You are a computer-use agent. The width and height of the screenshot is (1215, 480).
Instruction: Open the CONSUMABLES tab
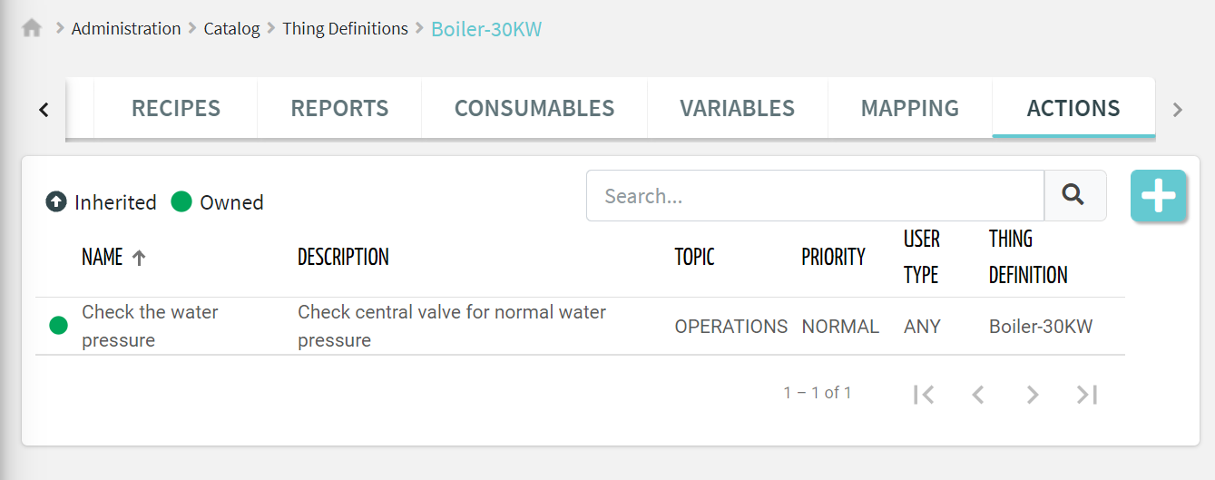click(534, 108)
